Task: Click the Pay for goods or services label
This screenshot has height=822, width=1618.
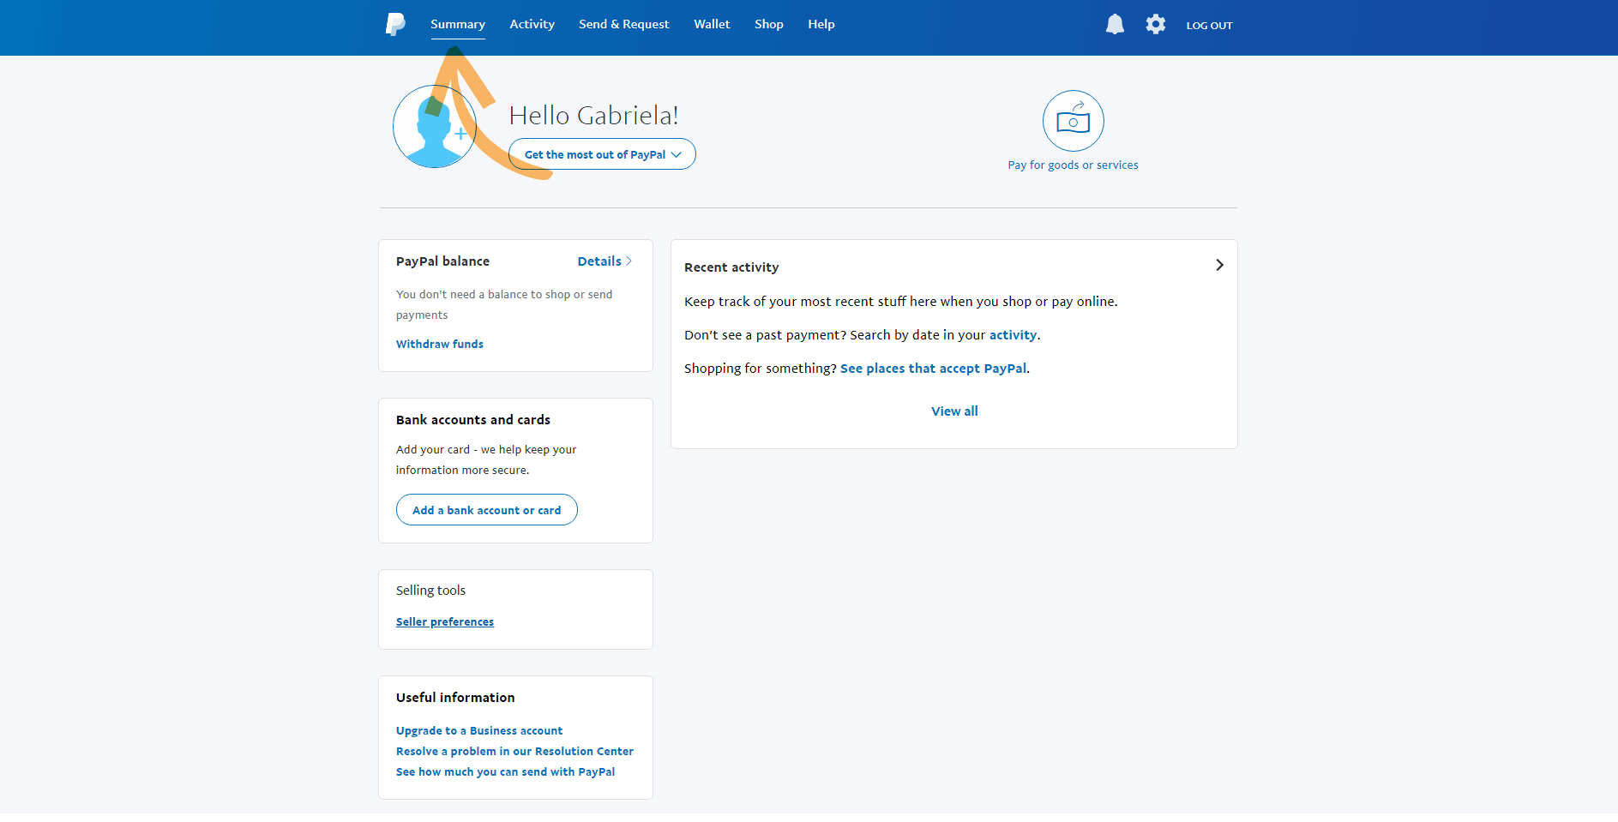Action: 1073,165
